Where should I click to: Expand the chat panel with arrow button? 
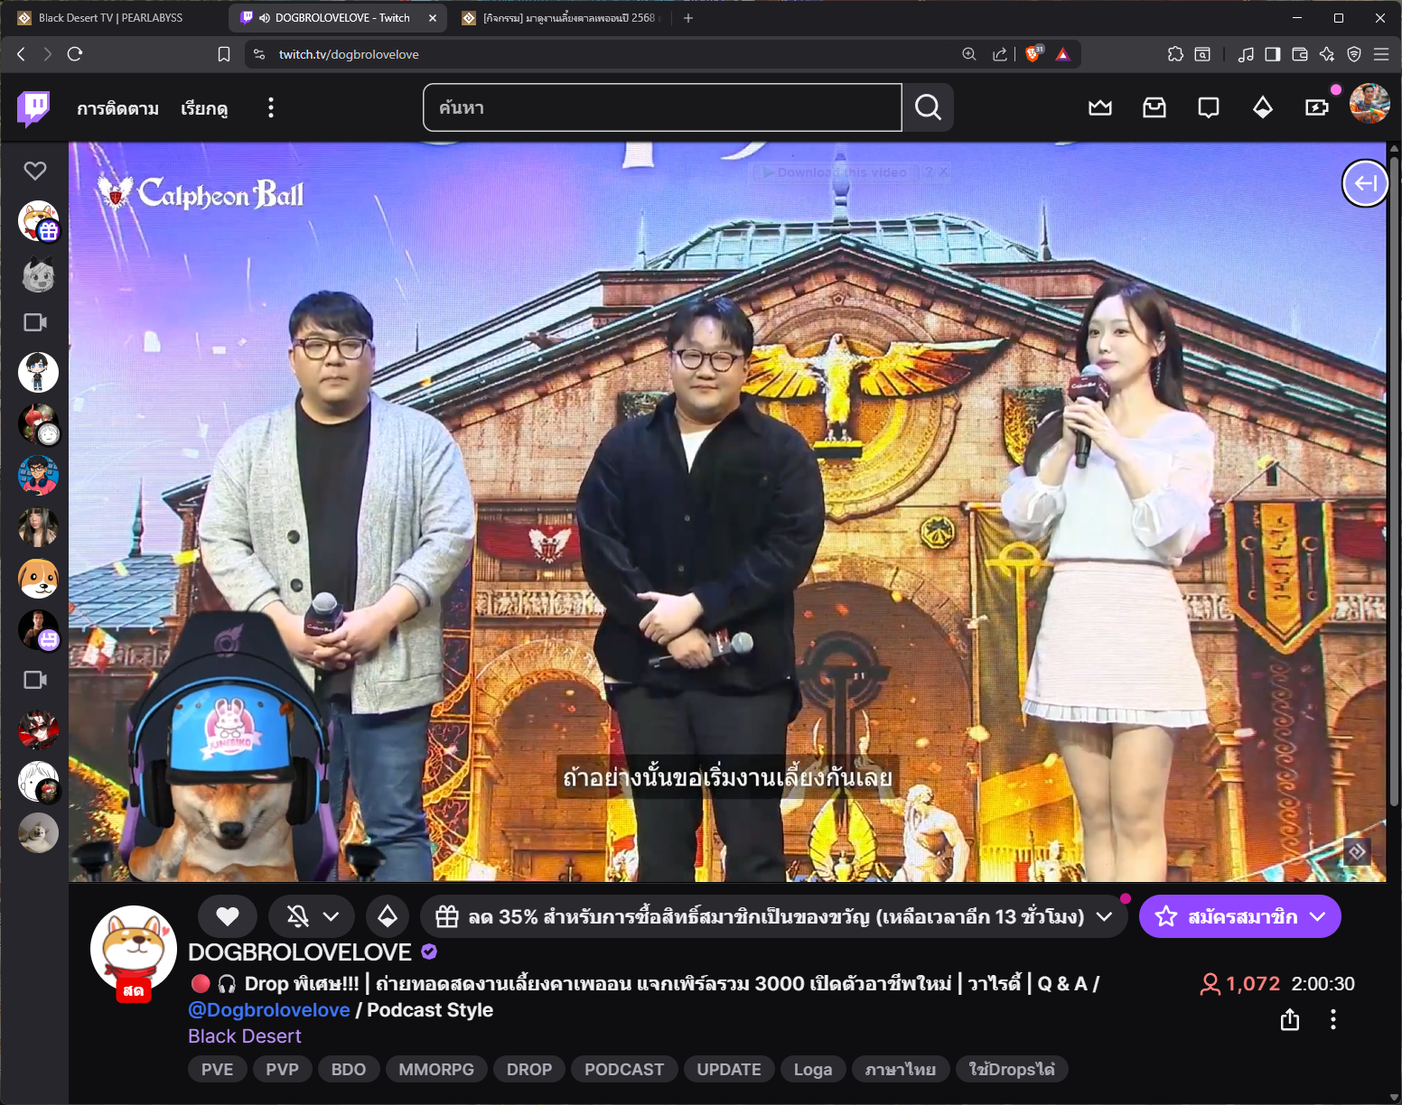1365,183
